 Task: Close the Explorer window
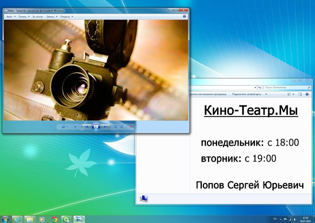(x=307, y=80)
